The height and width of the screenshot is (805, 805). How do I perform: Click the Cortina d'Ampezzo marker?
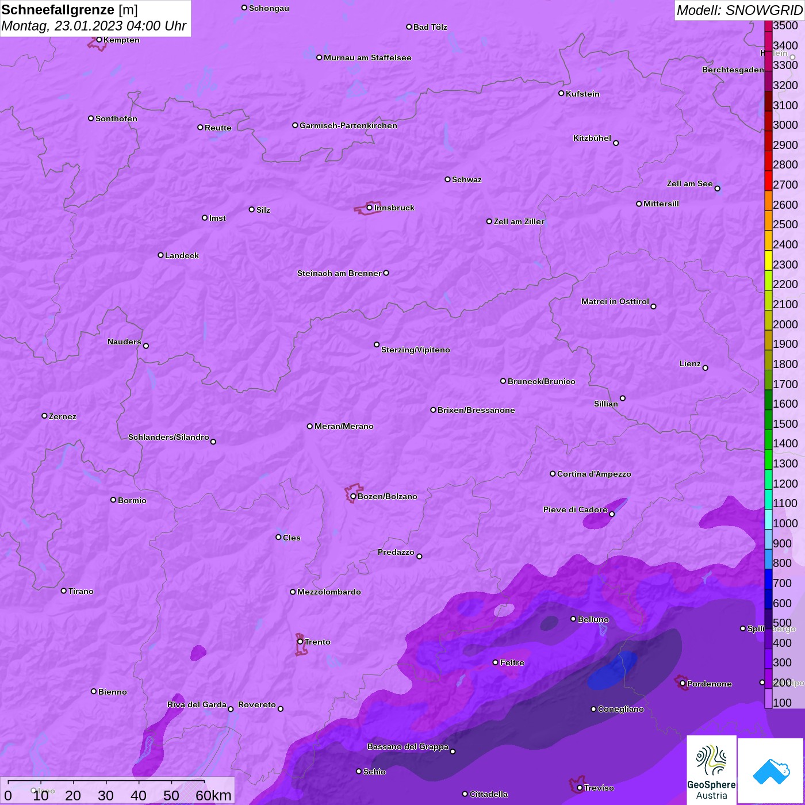[x=553, y=474]
